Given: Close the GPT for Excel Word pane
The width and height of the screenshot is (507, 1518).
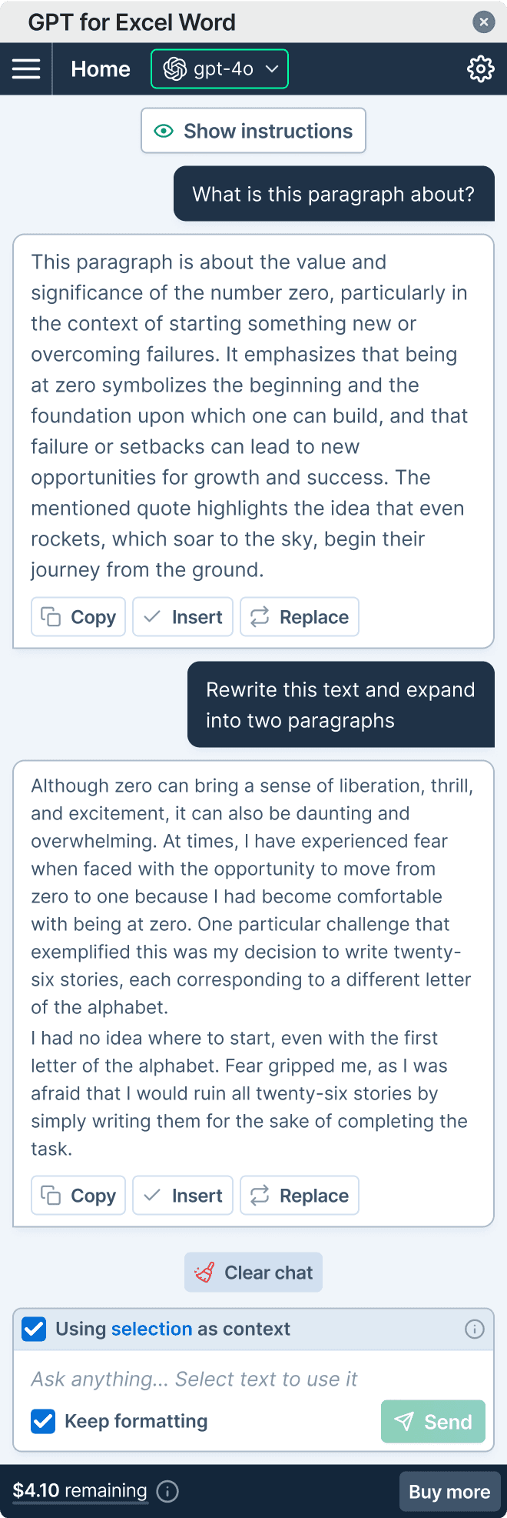Looking at the screenshot, I should click(x=484, y=22).
